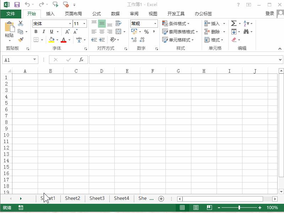This screenshot has width=284, height=213.
Task: Click the AutoSum icon
Action: click(234, 23)
